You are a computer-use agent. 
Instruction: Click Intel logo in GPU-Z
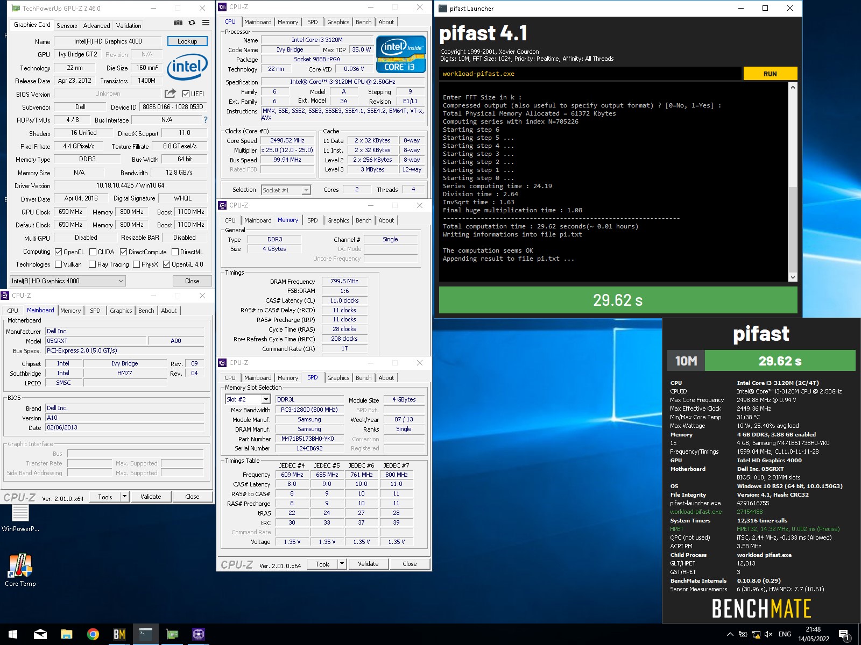pos(187,67)
